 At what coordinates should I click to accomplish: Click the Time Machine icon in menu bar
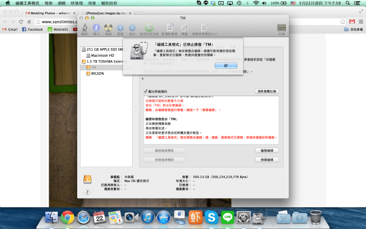[x=239, y=3]
